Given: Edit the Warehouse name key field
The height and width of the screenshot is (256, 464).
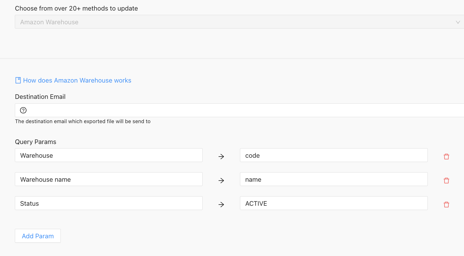Looking at the screenshot, I should 109,179.
